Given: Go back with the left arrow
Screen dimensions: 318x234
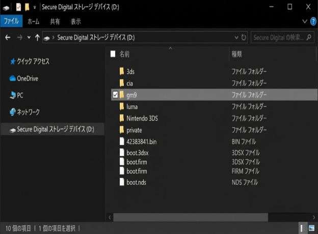Looking at the screenshot, I should (8, 38).
